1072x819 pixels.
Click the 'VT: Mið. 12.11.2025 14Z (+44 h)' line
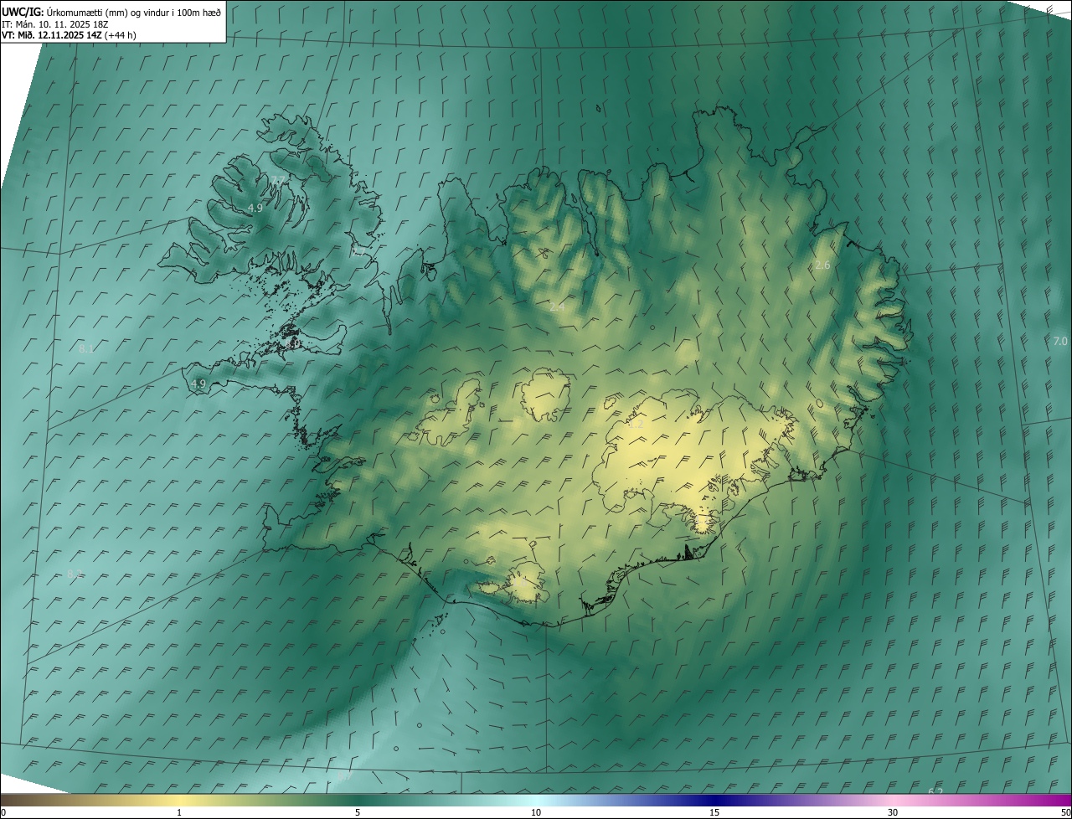pyautogui.click(x=69, y=35)
